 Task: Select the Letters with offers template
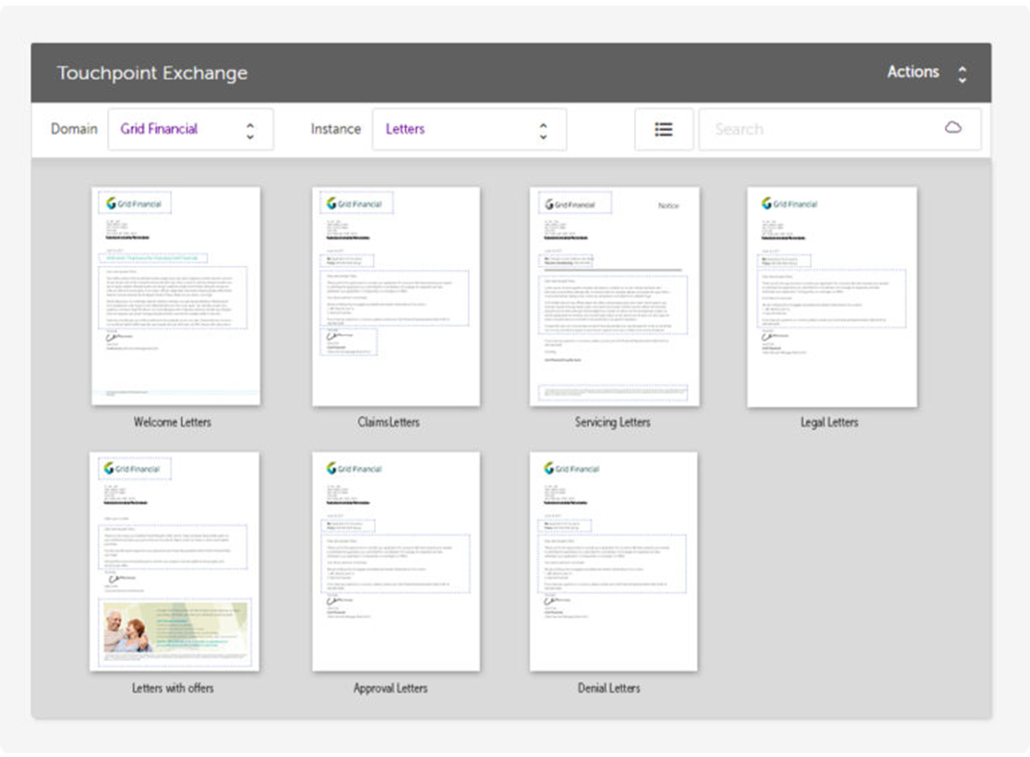click(x=175, y=559)
